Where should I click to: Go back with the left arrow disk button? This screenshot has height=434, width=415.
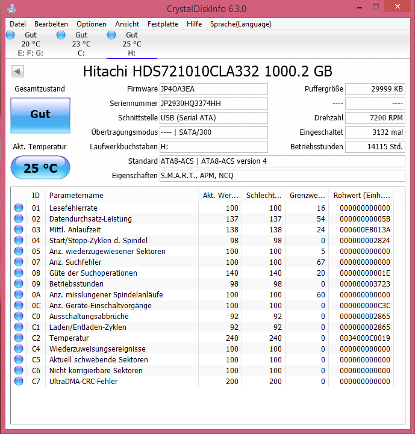(x=17, y=72)
